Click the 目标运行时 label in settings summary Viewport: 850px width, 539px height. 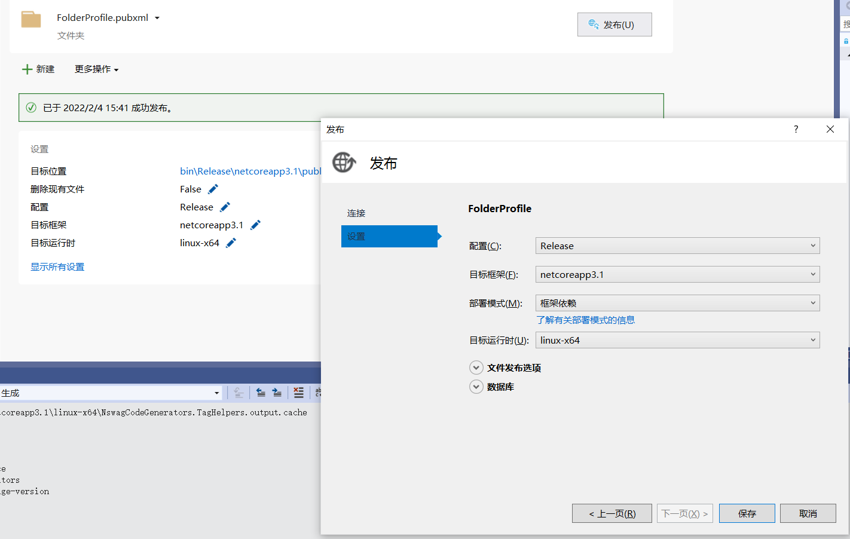[x=53, y=243]
